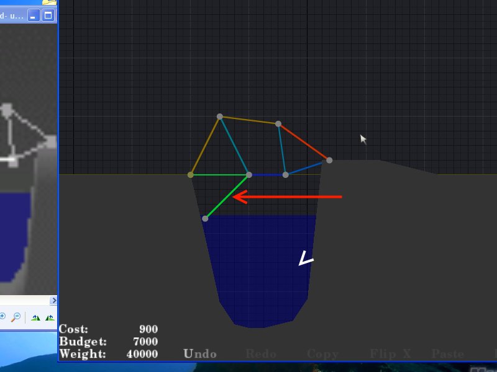Viewport: 497px width, 372px height.
Task: Click the red diagonal beam
Action: coord(304,142)
